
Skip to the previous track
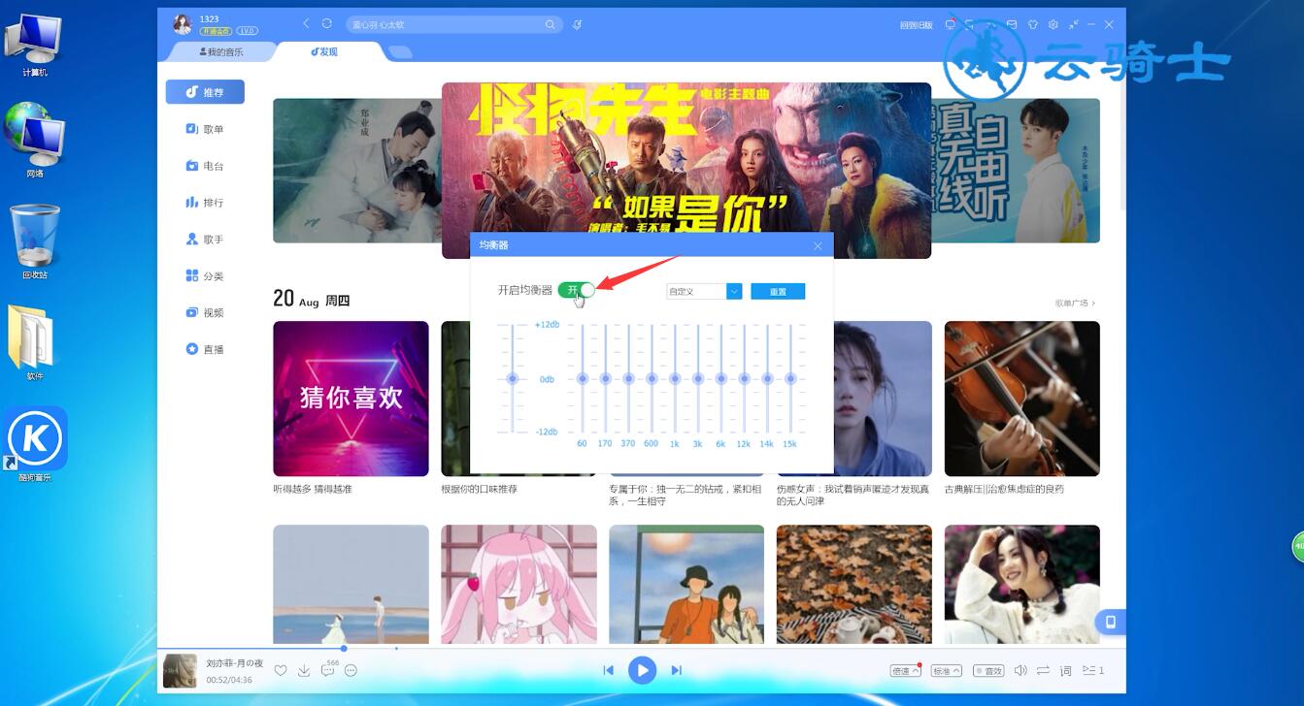pos(609,670)
